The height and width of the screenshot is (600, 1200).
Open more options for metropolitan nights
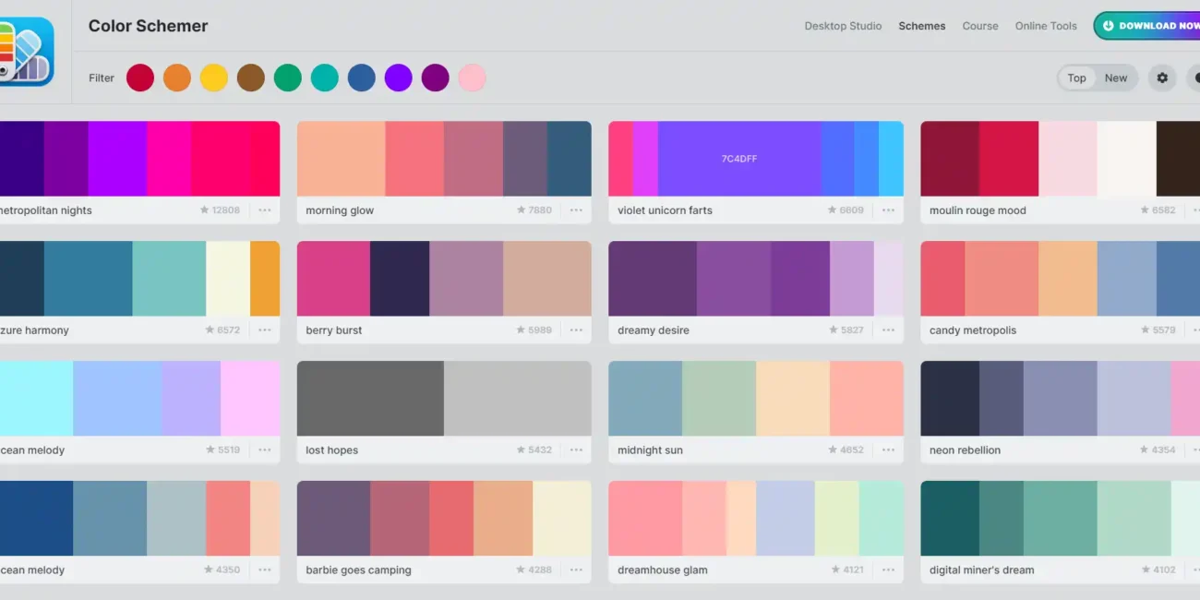click(x=265, y=210)
